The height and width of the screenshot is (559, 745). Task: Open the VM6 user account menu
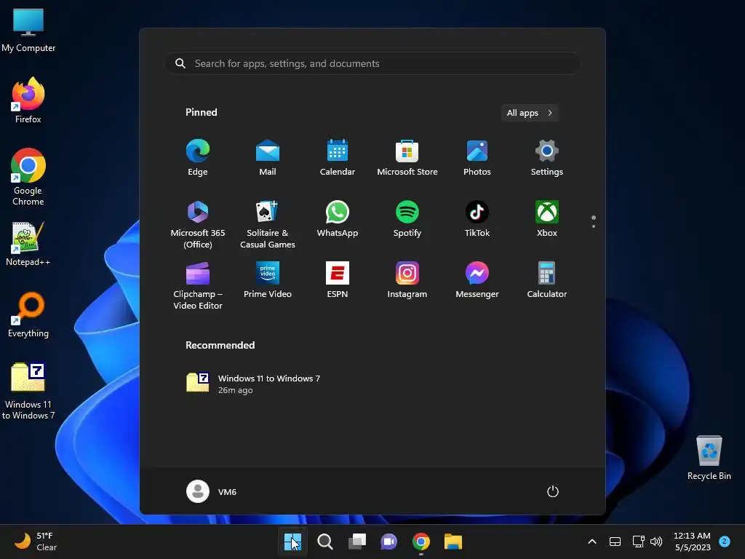[x=212, y=491]
